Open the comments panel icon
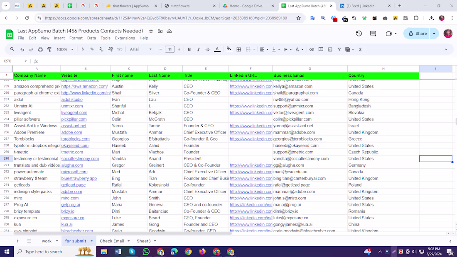This screenshot has height=257, width=457. click(373, 34)
